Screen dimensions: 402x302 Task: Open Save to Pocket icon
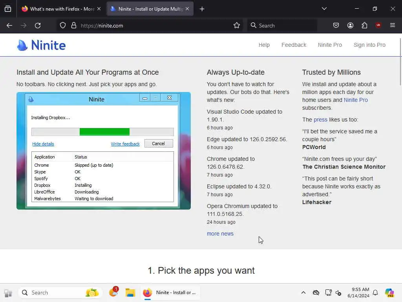pyautogui.click(x=336, y=26)
